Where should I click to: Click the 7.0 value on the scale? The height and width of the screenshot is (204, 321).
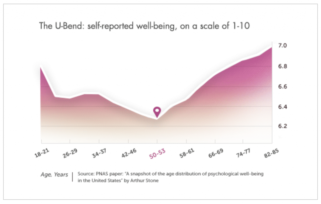[283, 46]
